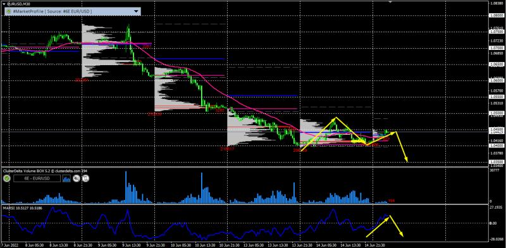Select the 6E - EUR/USD instrument box
This screenshot has height=248, width=506.
[x=37, y=178]
